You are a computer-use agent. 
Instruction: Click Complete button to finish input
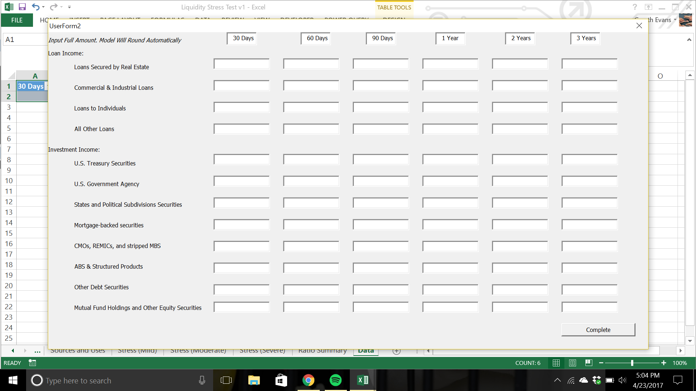click(x=598, y=329)
